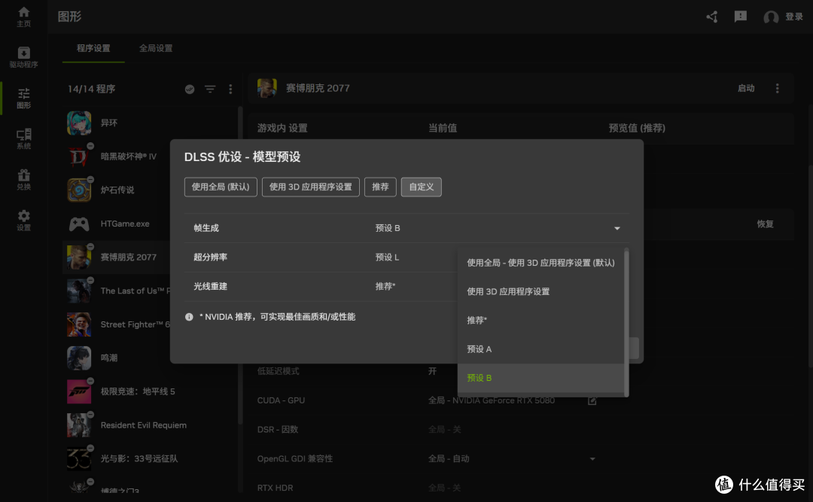
Task: Click the user avatar icon beside 登录
Action: 771,17
